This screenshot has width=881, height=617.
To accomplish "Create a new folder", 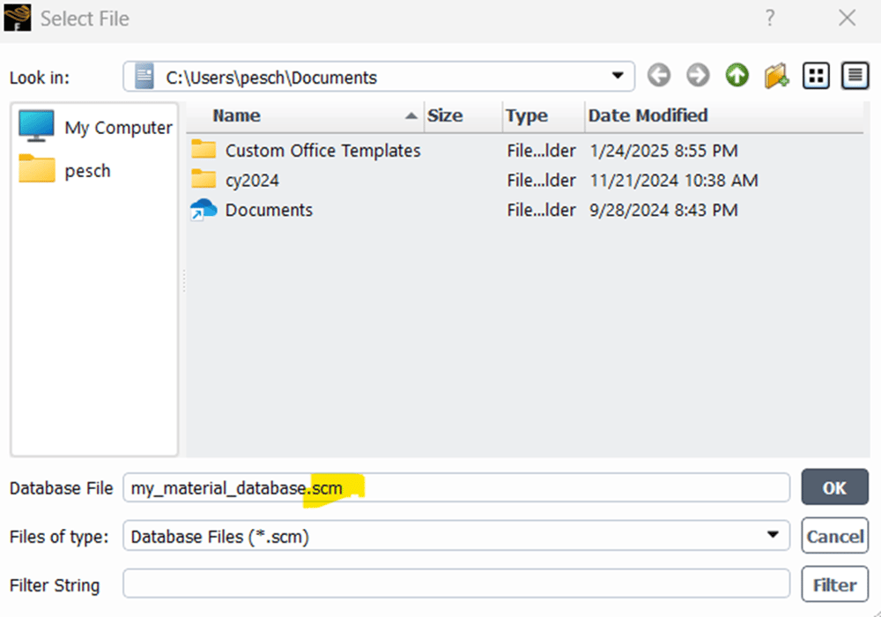I will 775,75.
